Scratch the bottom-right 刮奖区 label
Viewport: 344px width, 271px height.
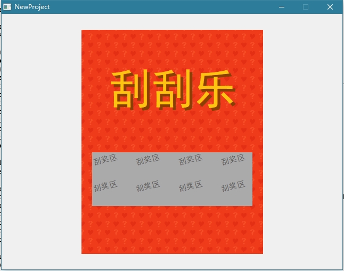click(x=233, y=186)
